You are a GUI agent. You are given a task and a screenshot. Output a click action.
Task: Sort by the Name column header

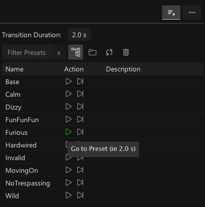[15, 69]
